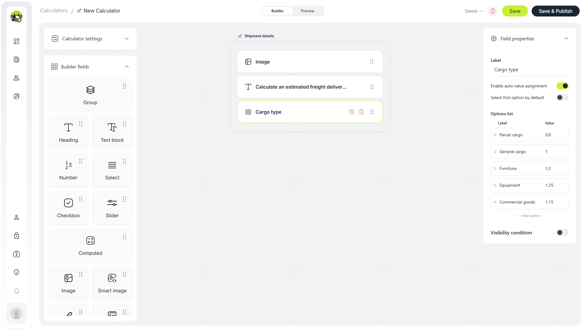Duplicate the Cargo type field
The height and width of the screenshot is (330, 587).
tap(352, 112)
